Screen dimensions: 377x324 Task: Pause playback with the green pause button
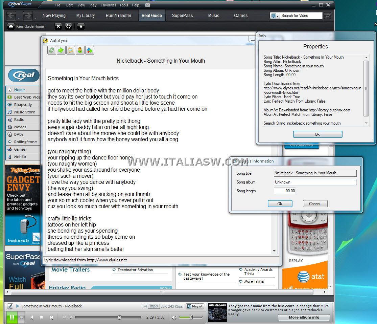tap(12, 318)
